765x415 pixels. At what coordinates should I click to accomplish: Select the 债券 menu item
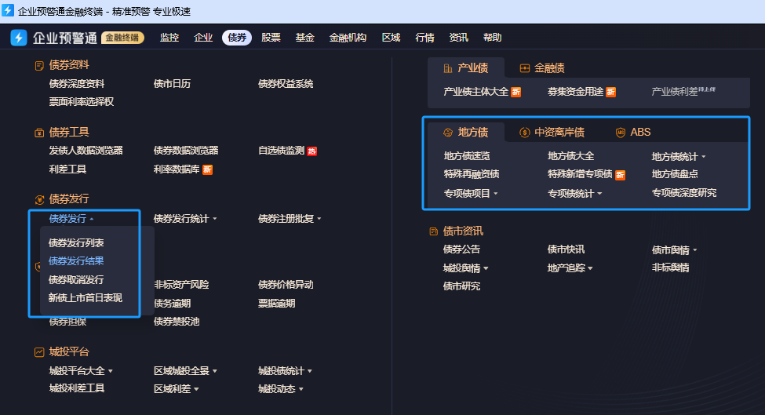(237, 38)
